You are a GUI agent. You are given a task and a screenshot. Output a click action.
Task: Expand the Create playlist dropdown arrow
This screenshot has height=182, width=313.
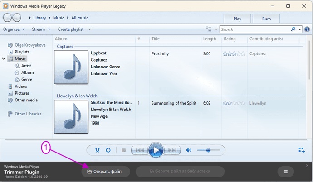(90, 29)
